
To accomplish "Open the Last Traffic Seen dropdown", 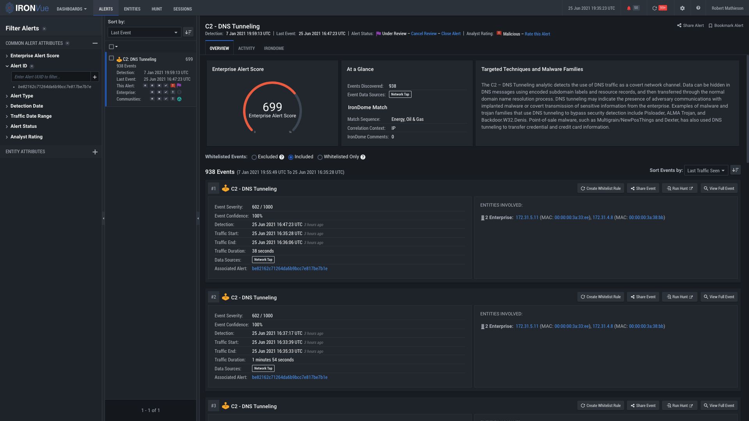I will tap(705, 170).
